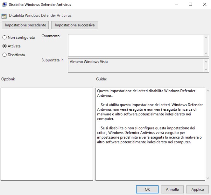Screen dimensions: 211x195
Task: Cancel with the Annulla button
Action: pyautogui.click(x=172, y=189)
